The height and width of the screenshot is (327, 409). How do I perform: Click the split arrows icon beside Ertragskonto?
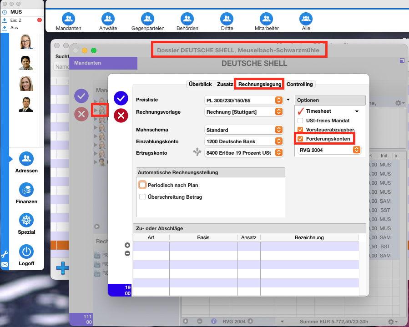(197, 152)
